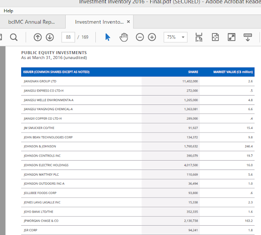Click share count 1,760,632
This screenshot has width=261, height=235.
pos(191,146)
